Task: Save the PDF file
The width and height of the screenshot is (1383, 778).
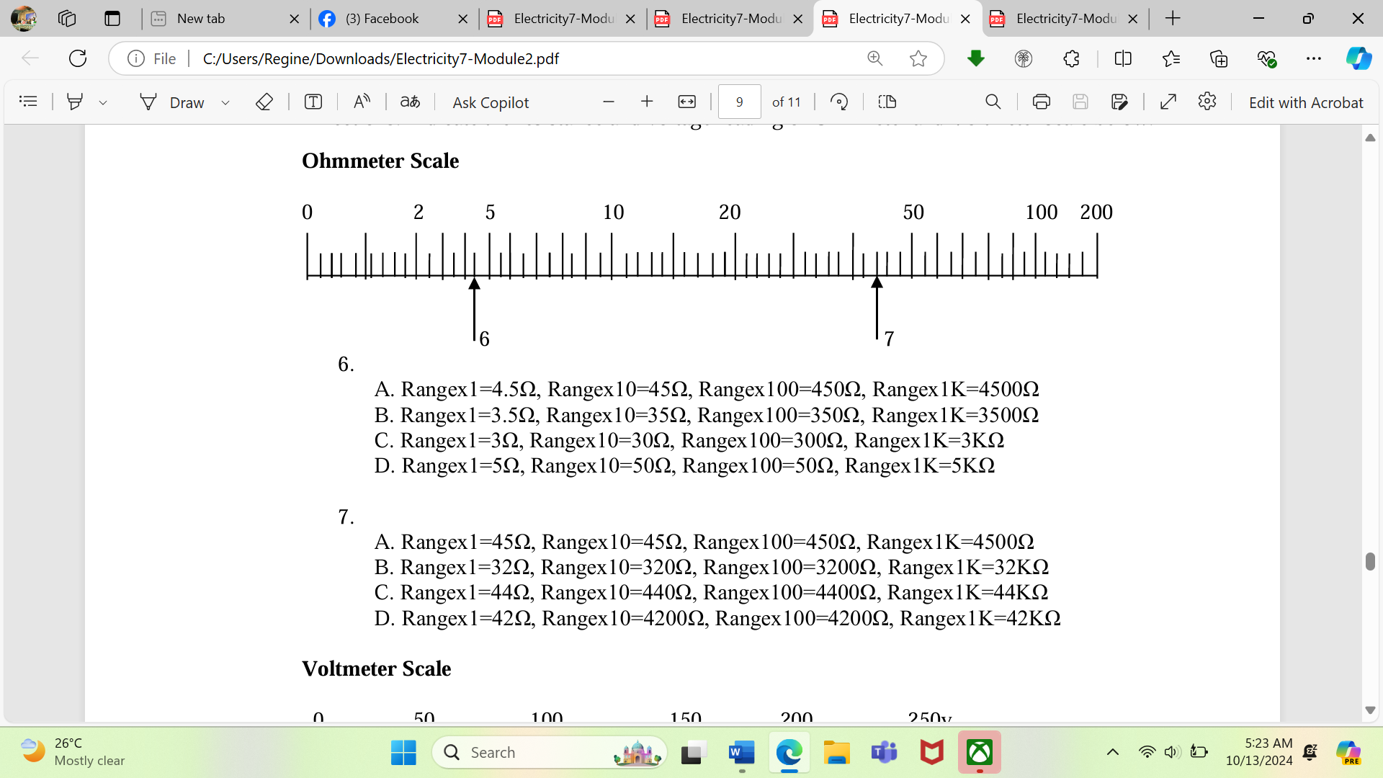Action: (1080, 102)
